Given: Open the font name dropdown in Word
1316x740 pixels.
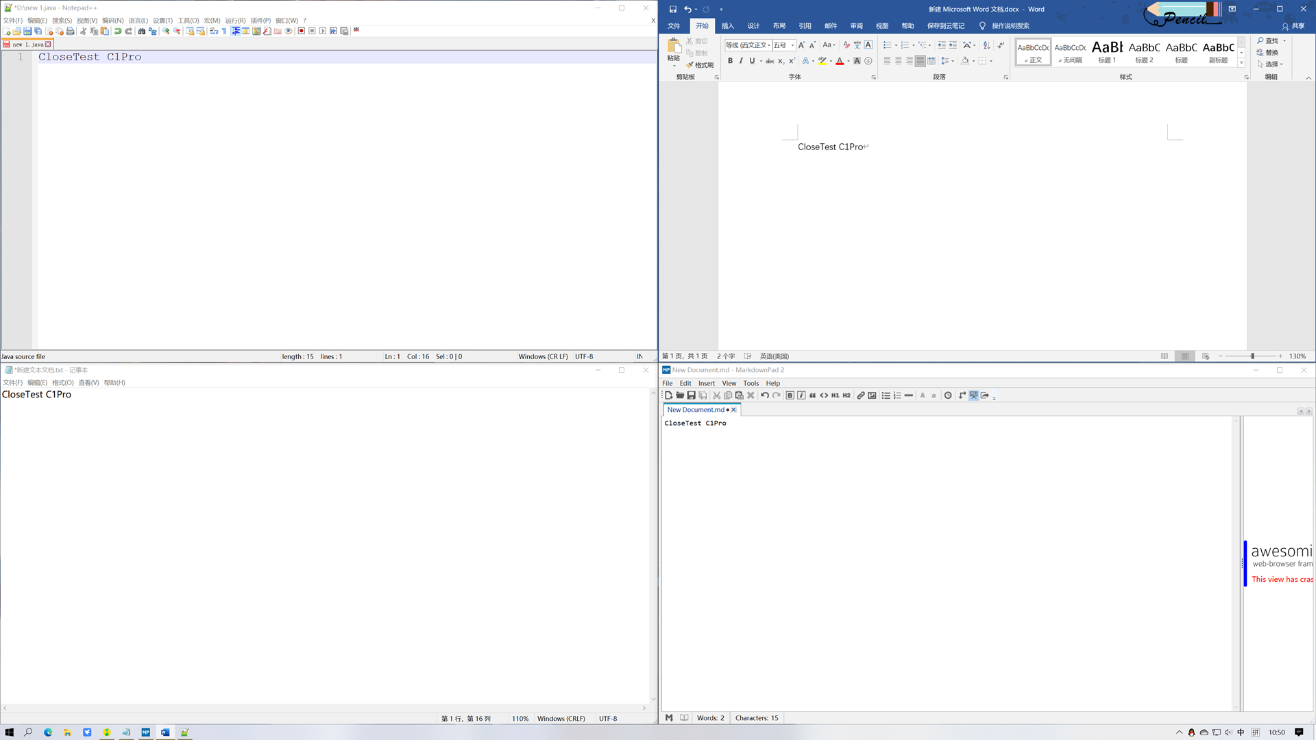Looking at the screenshot, I should click(769, 45).
